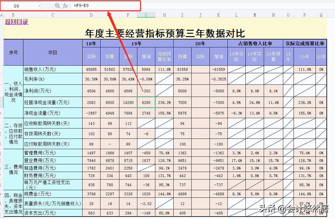Open the Name Box dropdown arrow
335x219 pixels.
pyautogui.click(x=40, y=5)
